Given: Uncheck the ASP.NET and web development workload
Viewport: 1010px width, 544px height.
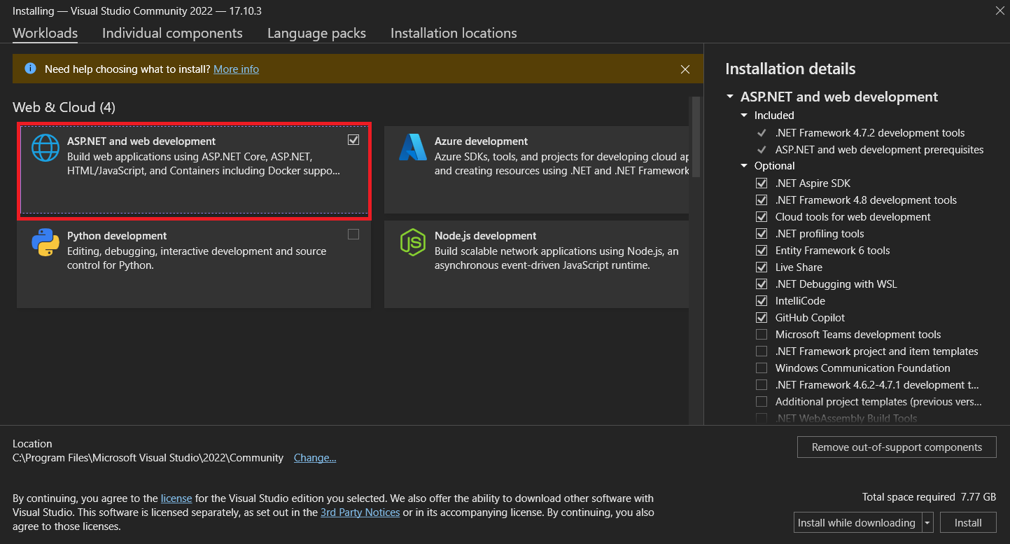Looking at the screenshot, I should click(353, 139).
